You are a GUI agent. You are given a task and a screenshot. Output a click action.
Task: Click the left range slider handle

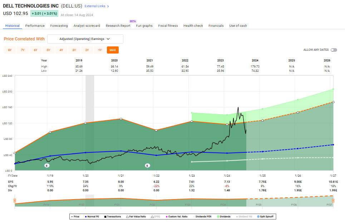tap(15, 201)
